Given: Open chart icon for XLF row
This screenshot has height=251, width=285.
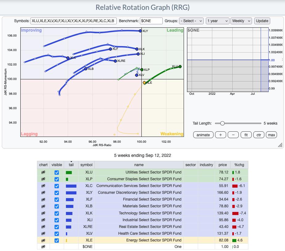Looking at the screenshot, I should point(43,199).
